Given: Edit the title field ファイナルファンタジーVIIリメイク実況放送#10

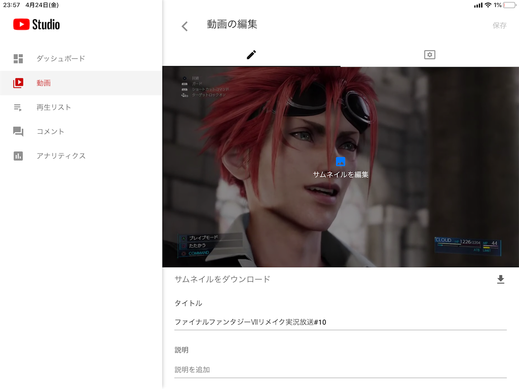Looking at the screenshot, I should pyautogui.click(x=341, y=322).
